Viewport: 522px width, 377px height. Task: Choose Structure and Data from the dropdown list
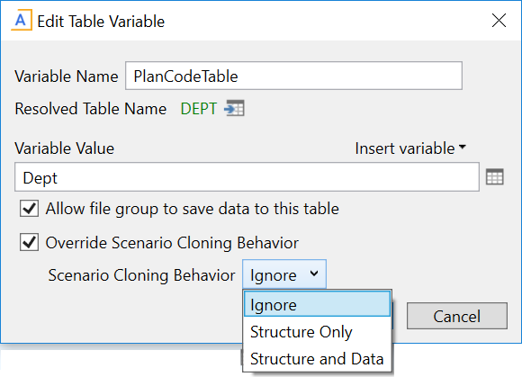[317, 359]
